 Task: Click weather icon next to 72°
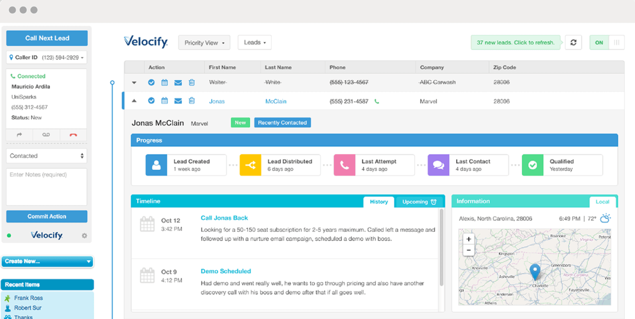pos(605,218)
